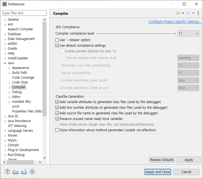The image size is (203, 179).
Task: Expand the General tree node
Action: click(5, 20)
